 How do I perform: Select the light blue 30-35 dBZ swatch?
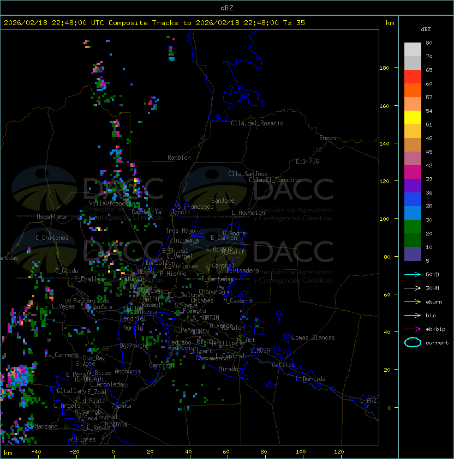[x=413, y=213]
